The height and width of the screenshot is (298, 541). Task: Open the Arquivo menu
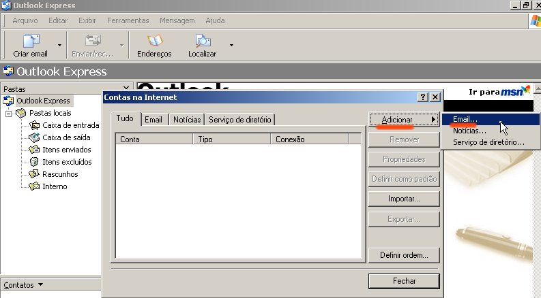click(x=25, y=20)
